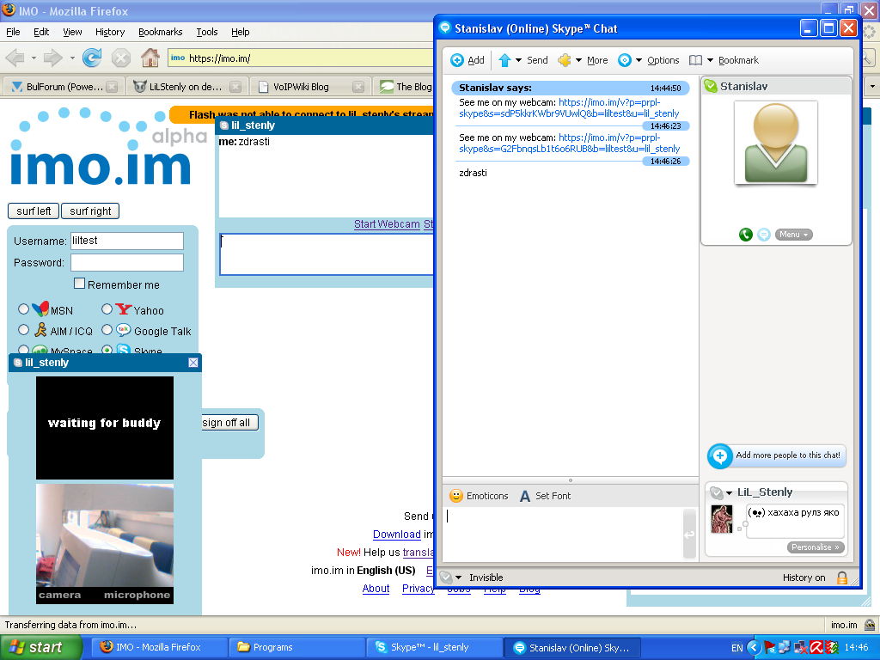
Task: Open the first webcam link in the chat
Action: (571, 107)
